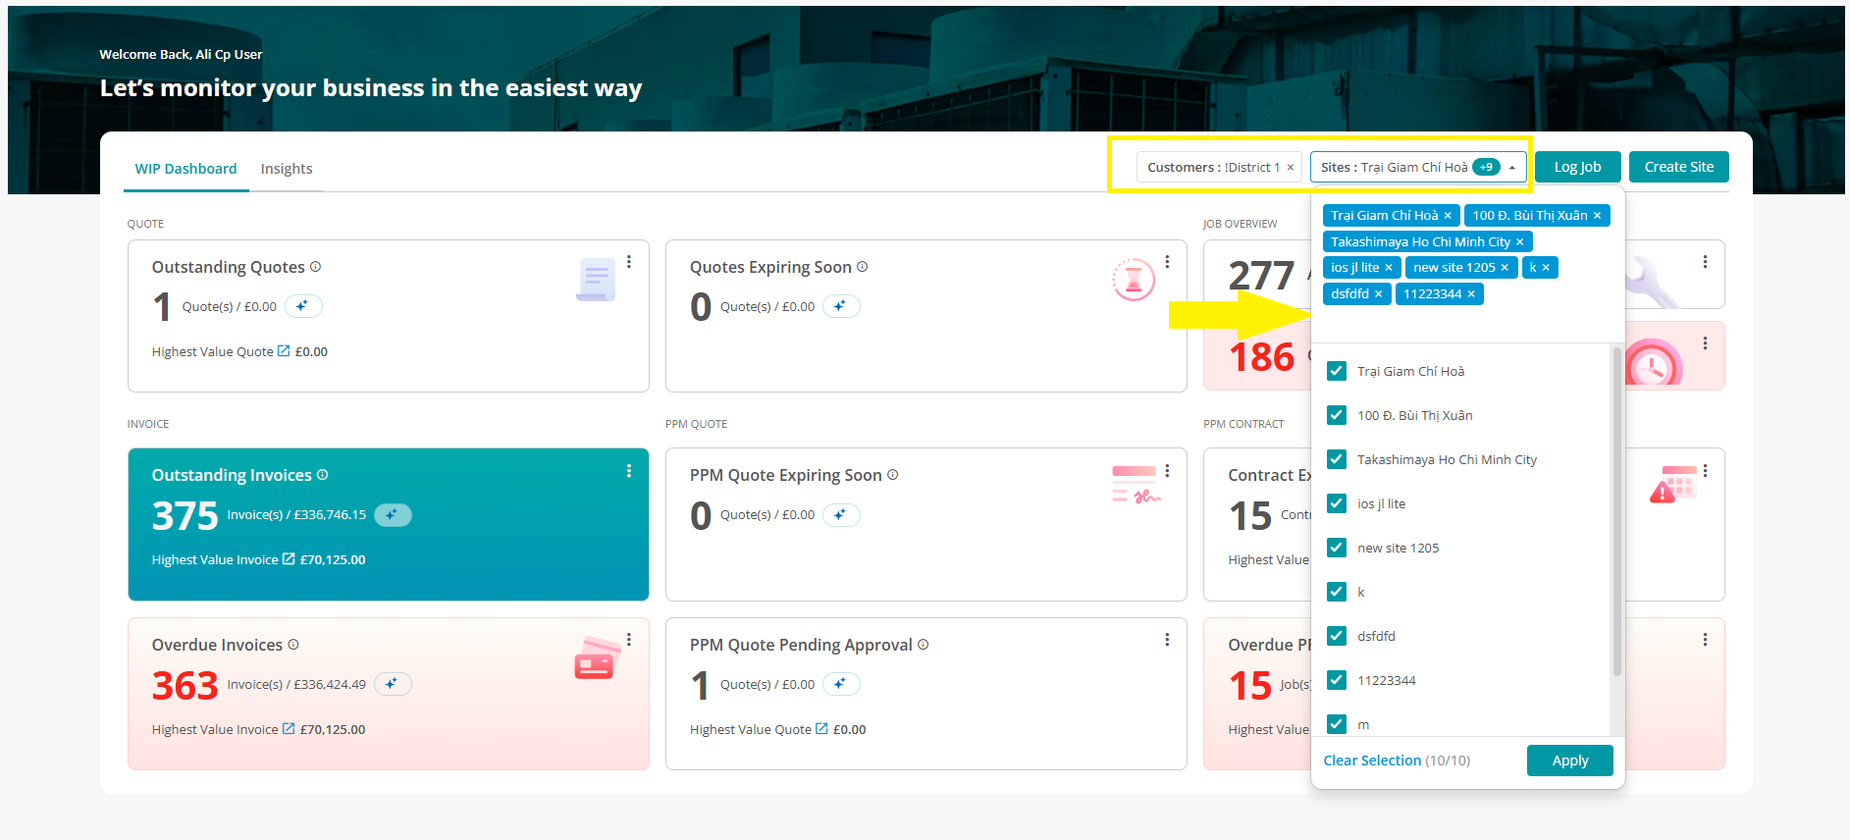Click AI sparkle icon on PPM Quote Pending Approval

click(x=841, y=684)
